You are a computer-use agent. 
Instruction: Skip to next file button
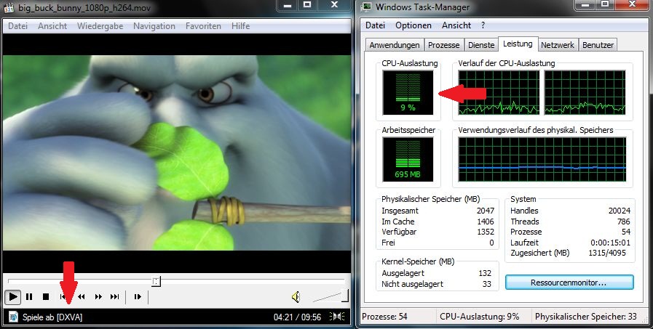tap(114, 296)
